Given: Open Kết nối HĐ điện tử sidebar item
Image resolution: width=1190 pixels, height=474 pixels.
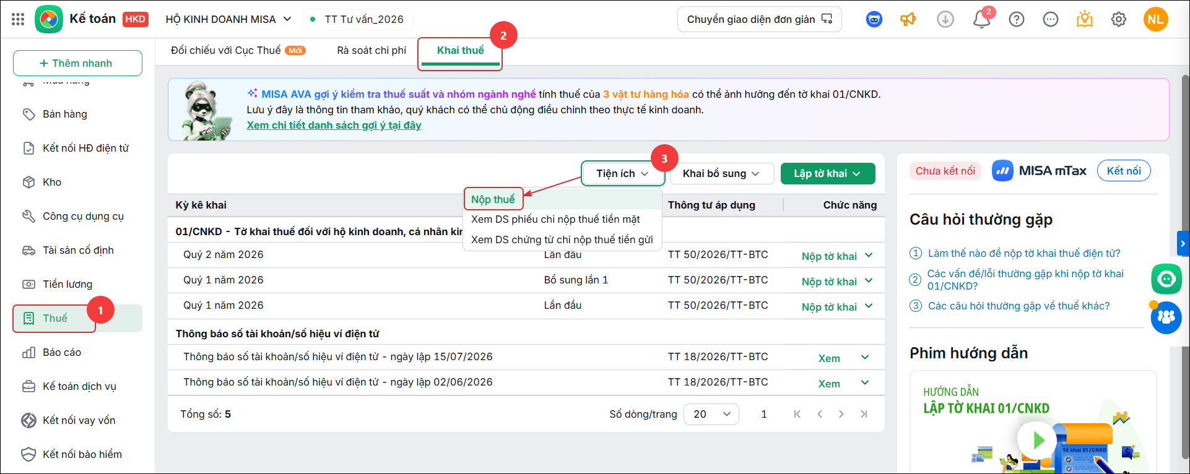Looking at the screenshot, I should (x=78, y=148).
